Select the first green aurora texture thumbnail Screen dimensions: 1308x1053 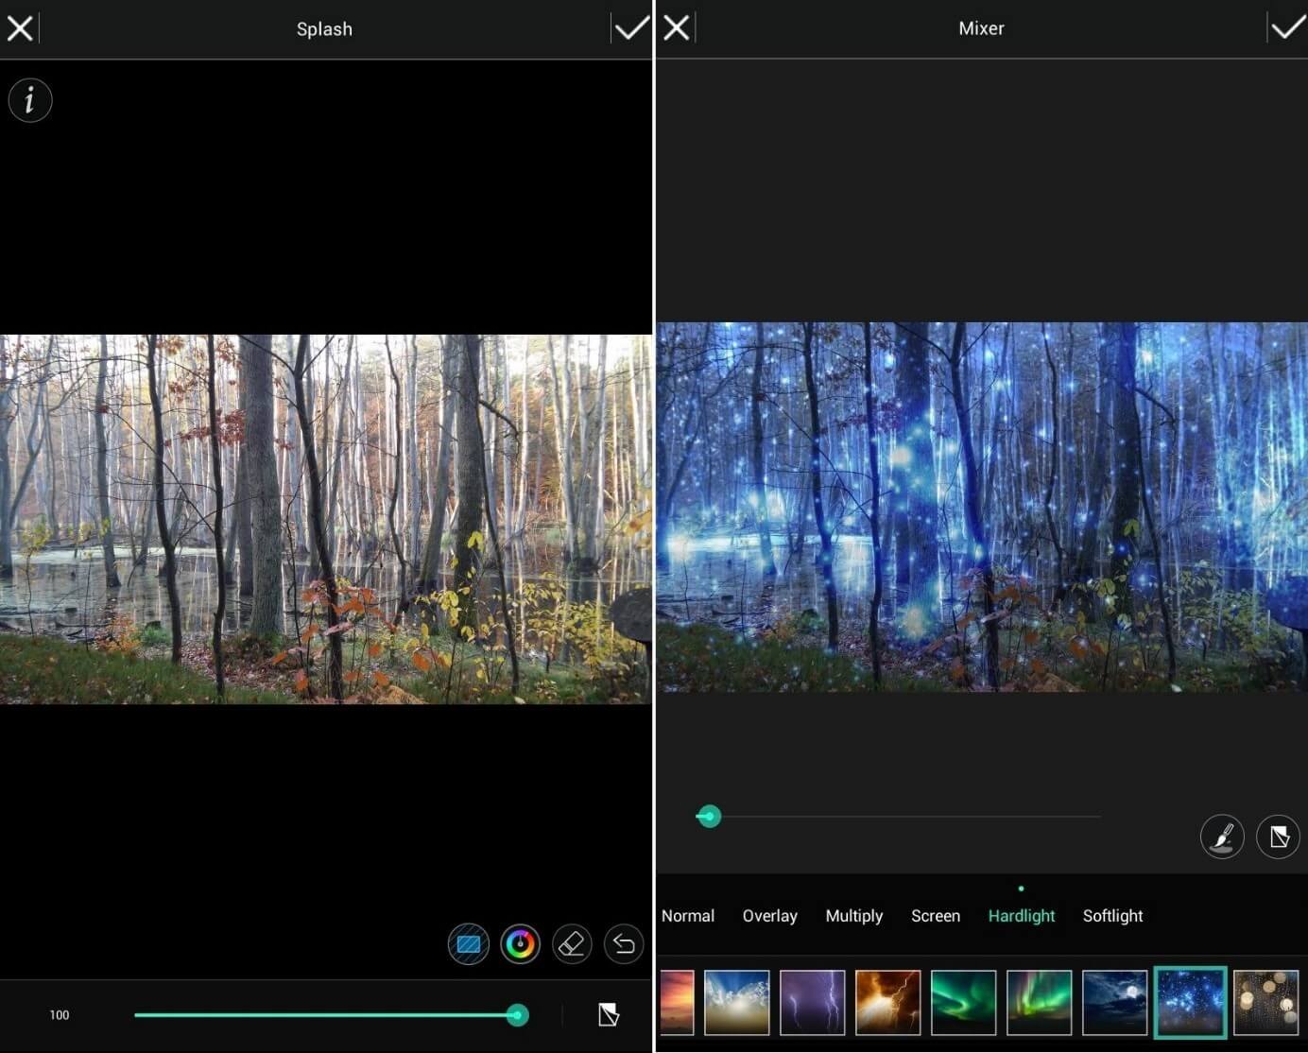[964, 1003]
